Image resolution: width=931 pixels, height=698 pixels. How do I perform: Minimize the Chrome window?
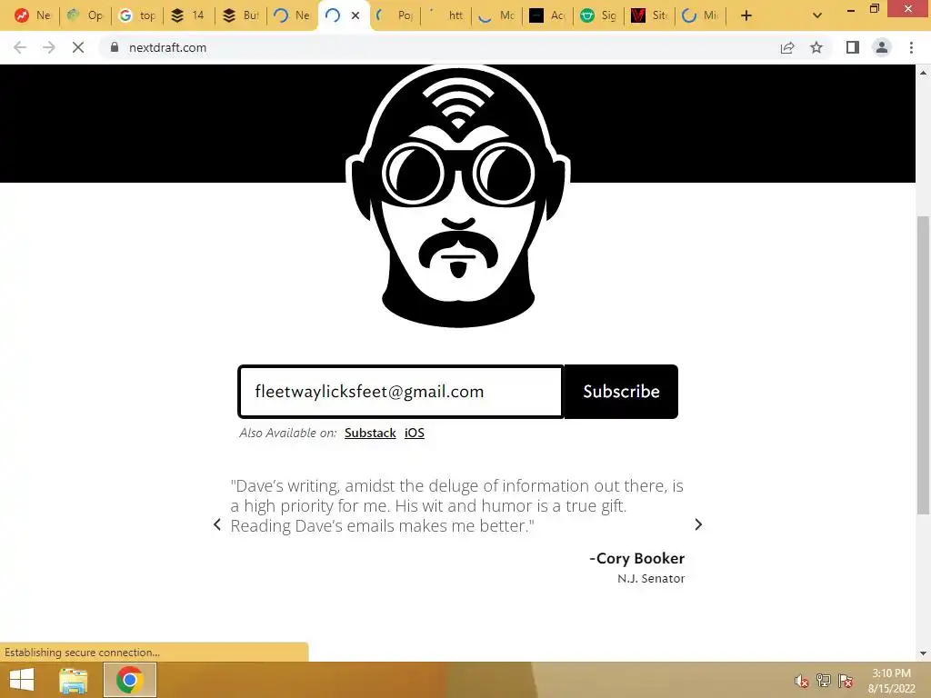pos(850,9)
